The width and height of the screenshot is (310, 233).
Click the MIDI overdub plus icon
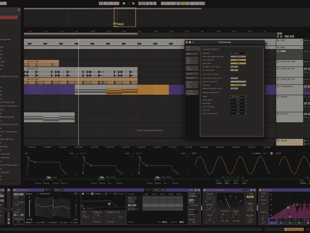[140, 3]
